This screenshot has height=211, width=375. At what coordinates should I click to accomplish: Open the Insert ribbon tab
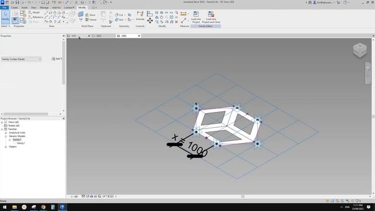(25, 8)
